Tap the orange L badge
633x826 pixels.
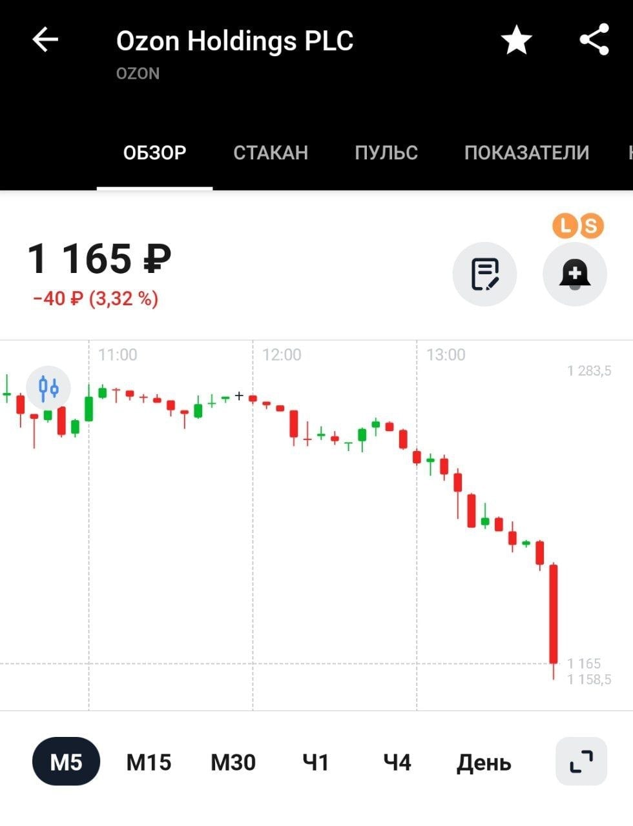[x=565, y=226]
